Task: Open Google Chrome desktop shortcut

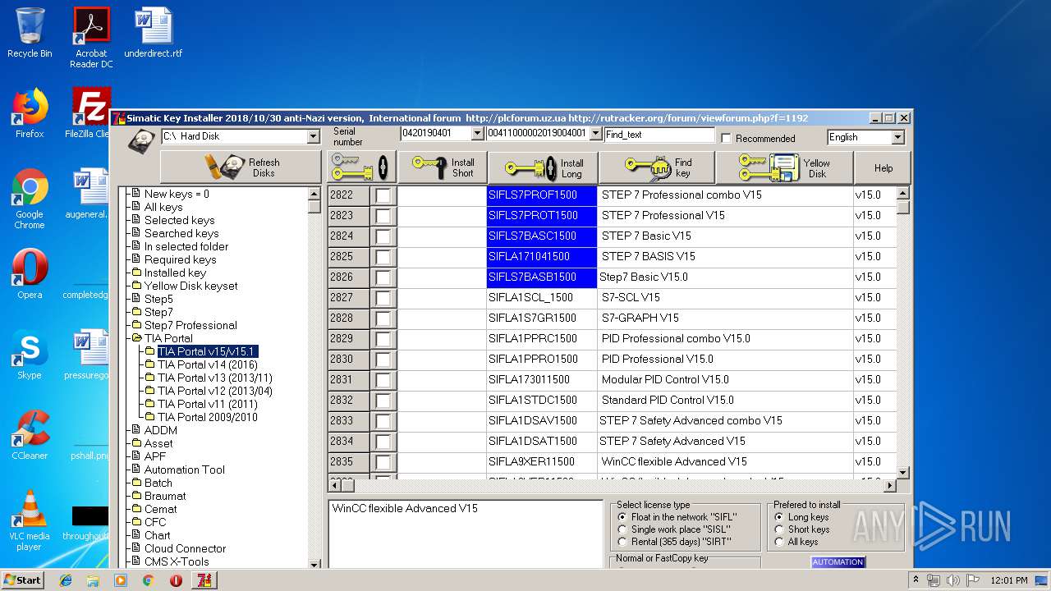Action: click(x=30, y=199)
